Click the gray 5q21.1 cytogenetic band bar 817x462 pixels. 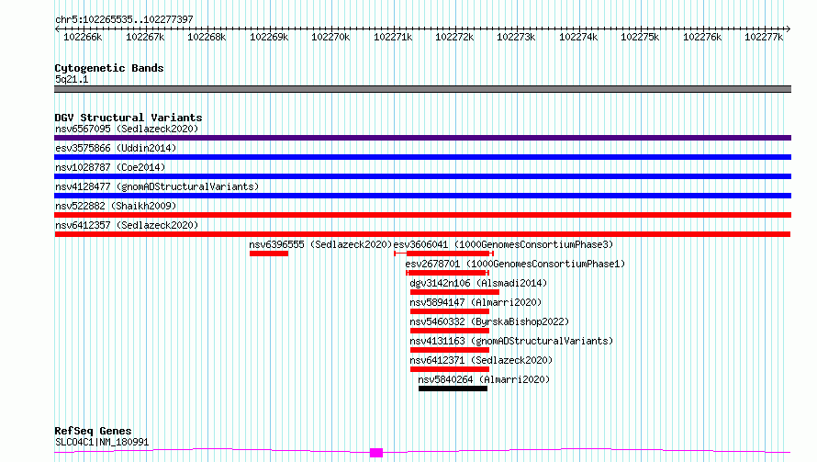422,89
